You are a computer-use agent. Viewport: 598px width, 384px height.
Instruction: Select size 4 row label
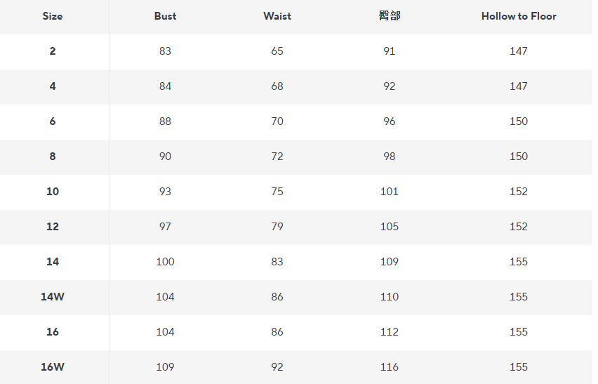click(53, 86)
